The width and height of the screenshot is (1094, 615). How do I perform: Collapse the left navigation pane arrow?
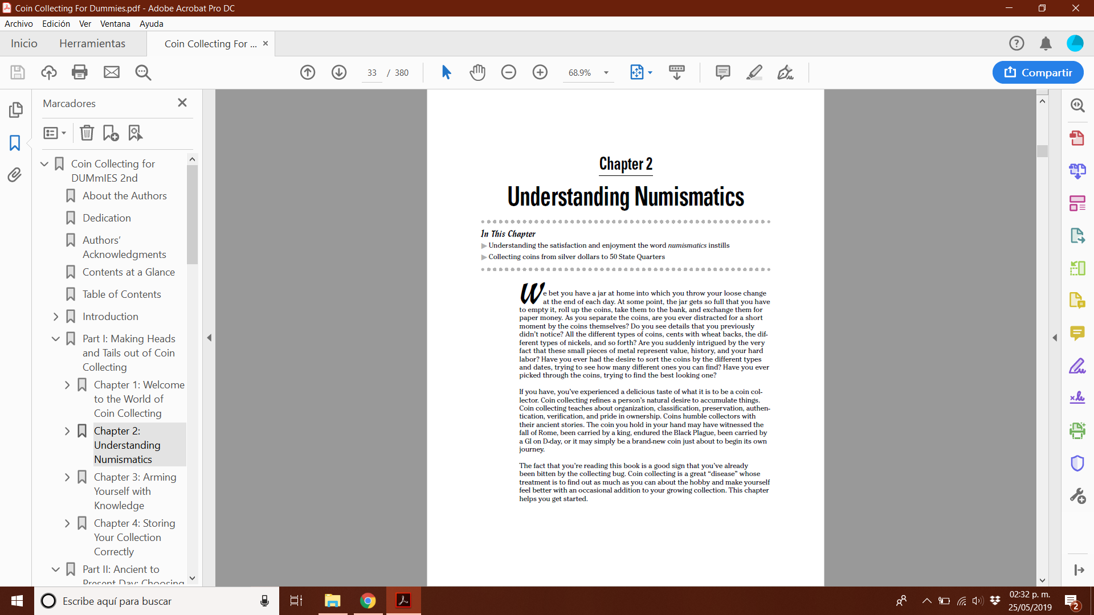click(x=209, y=338)
